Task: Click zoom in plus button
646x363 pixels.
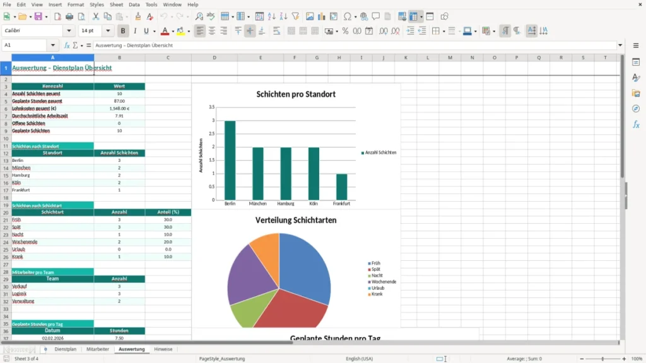Action: (x=624, y=359)
